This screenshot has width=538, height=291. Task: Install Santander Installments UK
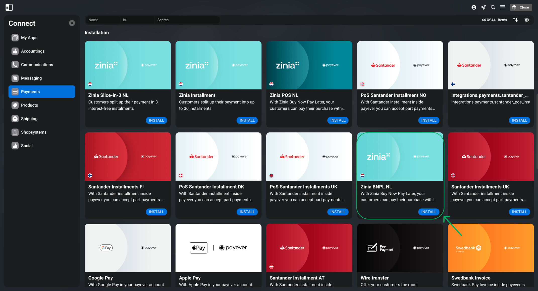click(x=519, y=212)
